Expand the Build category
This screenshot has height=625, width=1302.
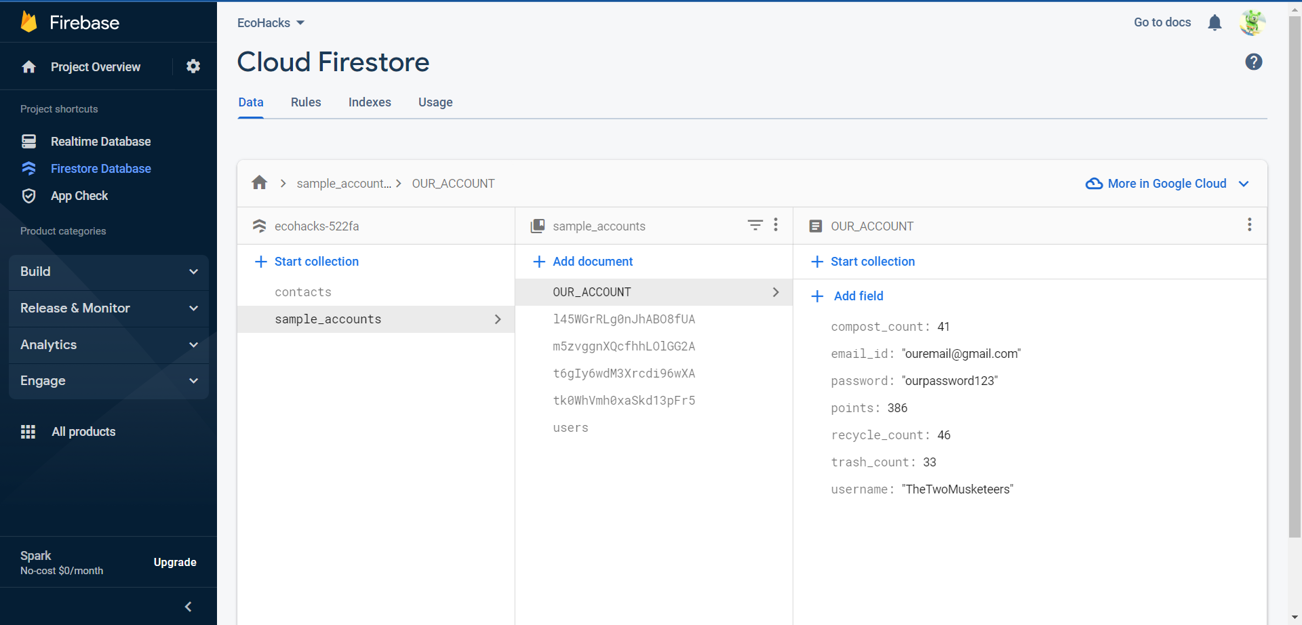click(x=108, y=271)
